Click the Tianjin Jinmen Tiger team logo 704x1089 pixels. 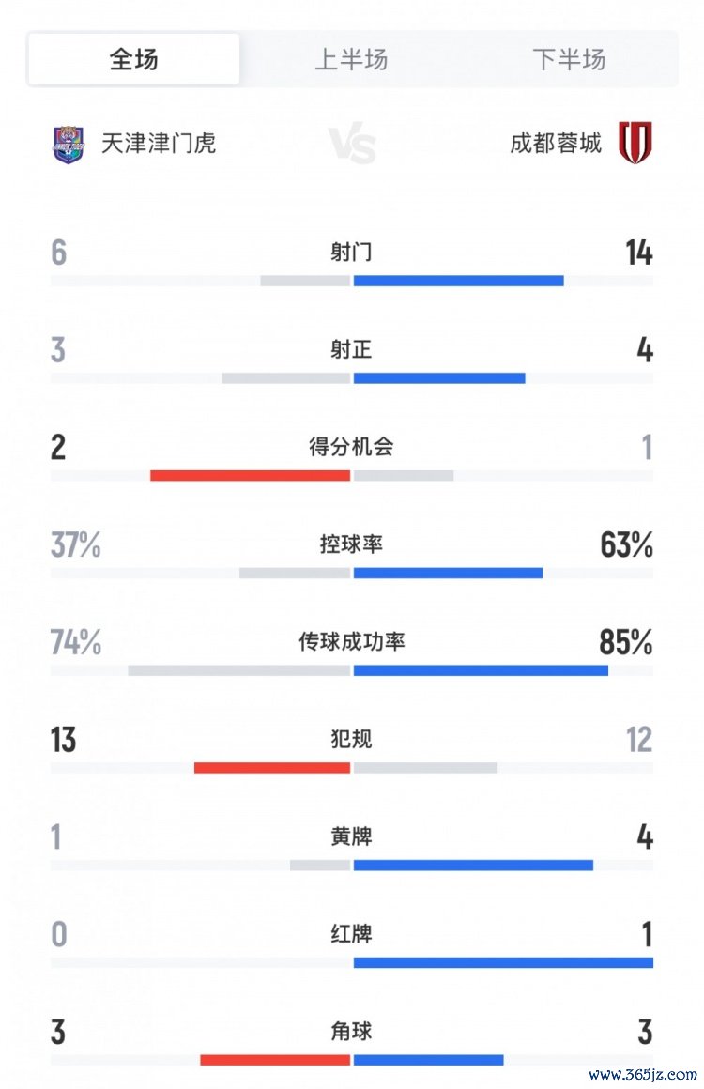tap(69, 144)
